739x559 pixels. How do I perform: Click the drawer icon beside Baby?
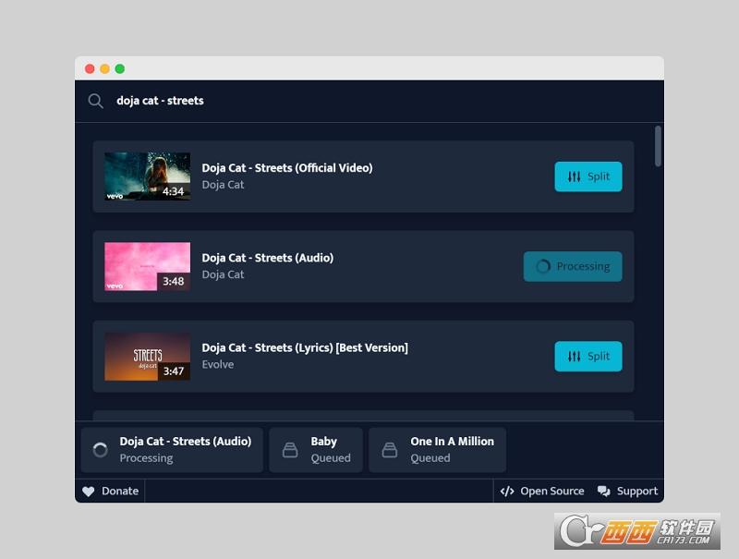(x=290, y=450)
